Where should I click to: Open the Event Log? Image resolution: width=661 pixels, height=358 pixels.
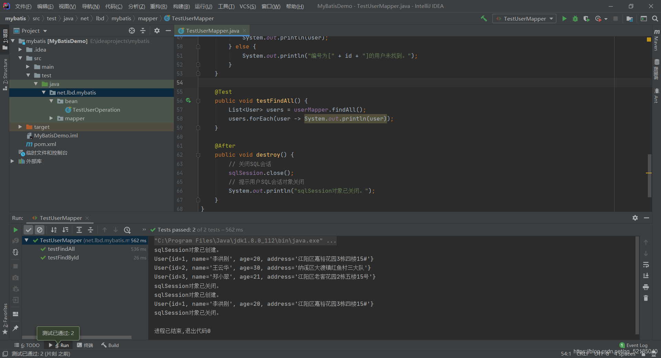[x=633, y=345]
